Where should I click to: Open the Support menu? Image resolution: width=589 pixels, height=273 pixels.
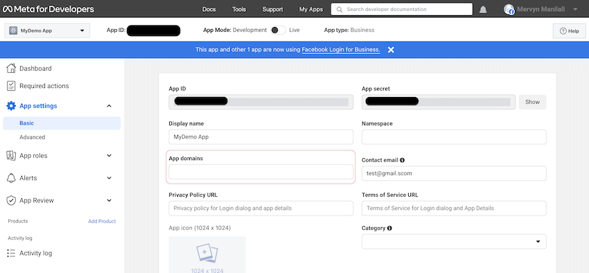coord(272,10)
